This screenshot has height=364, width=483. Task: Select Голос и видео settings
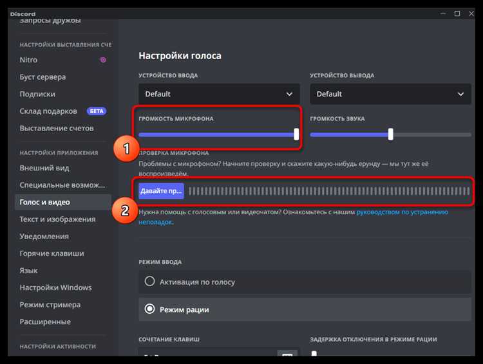(x=63, y=202)
